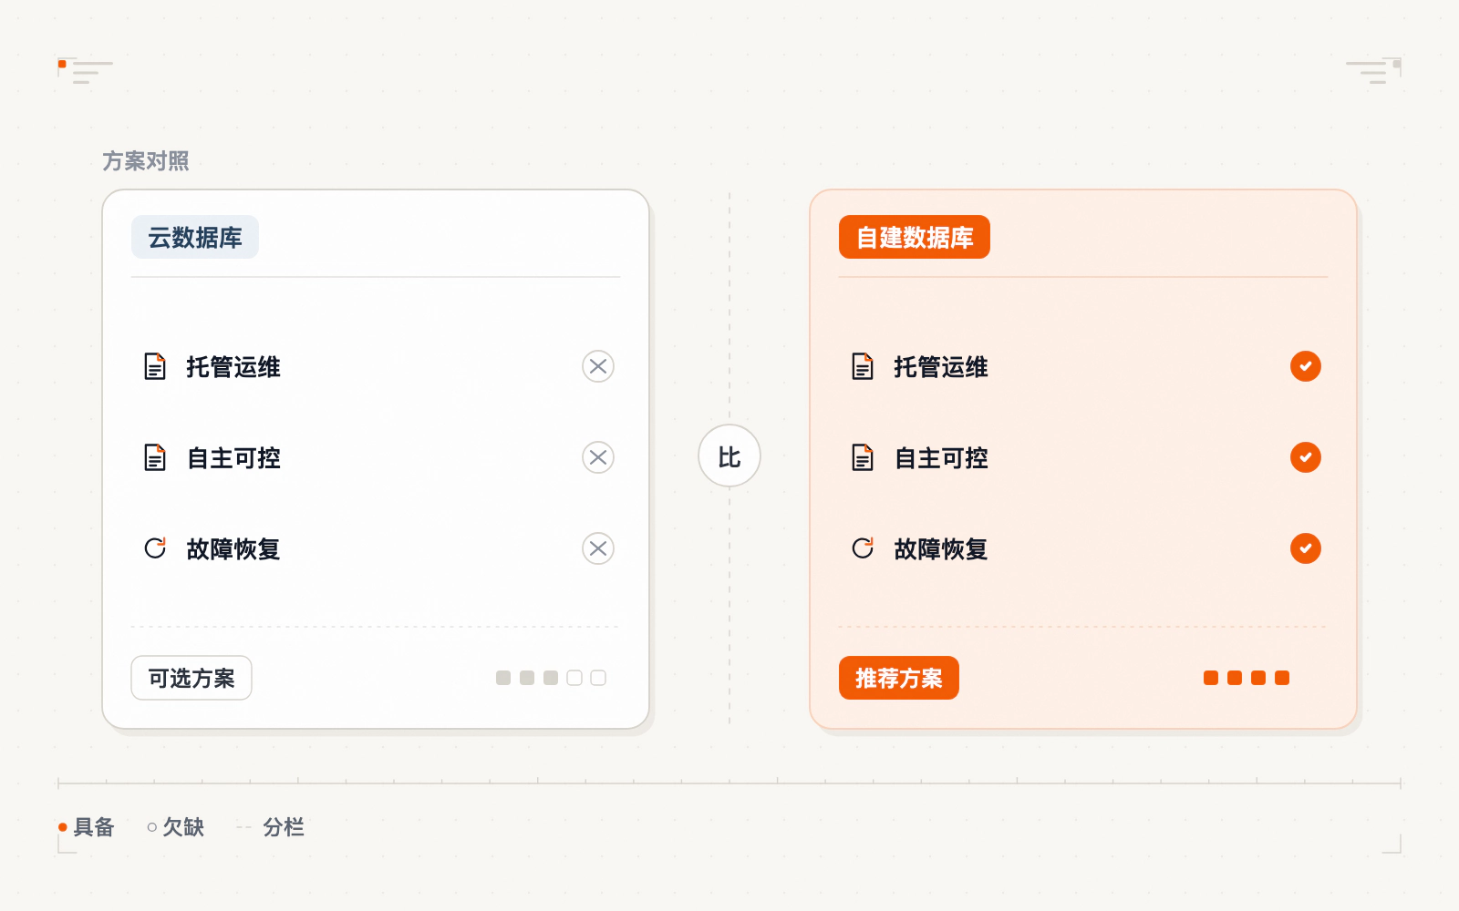Click document icon beside 托管运维 in 云数据库 card
The width and height of the screenshot is (1459, 911).
tap(155, 366)
